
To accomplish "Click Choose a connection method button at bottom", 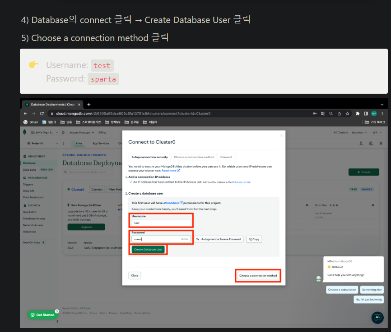I will [258, 276].
